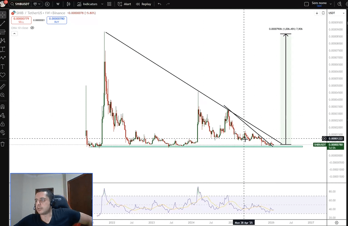Click the user profile avatar

[x=3, y=3]
